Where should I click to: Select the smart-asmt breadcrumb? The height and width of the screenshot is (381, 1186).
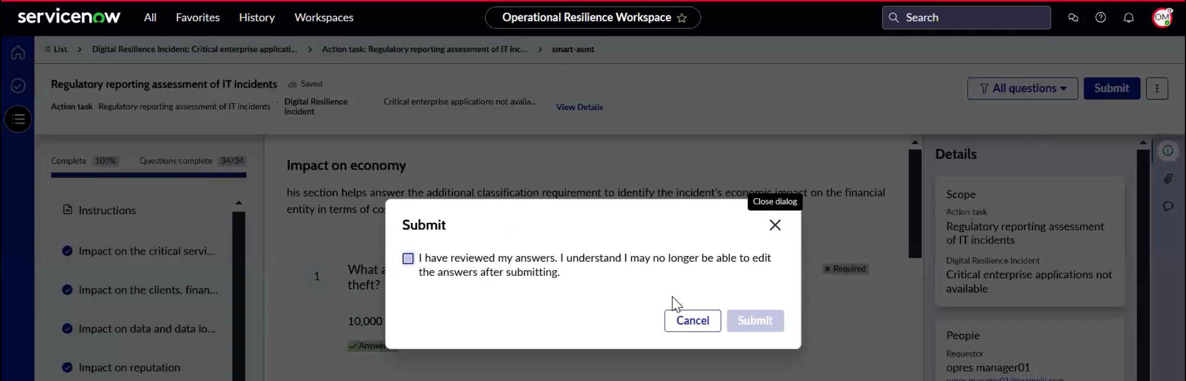coord(573,49)
